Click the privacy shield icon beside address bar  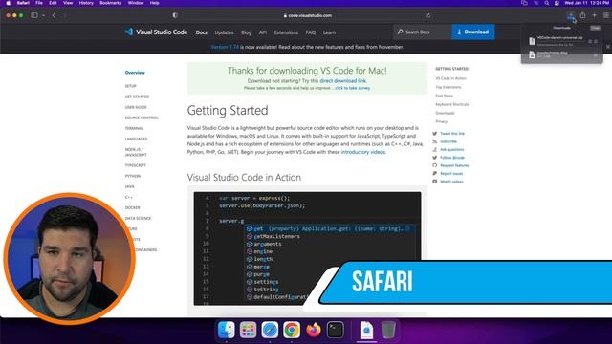point(175,15)
